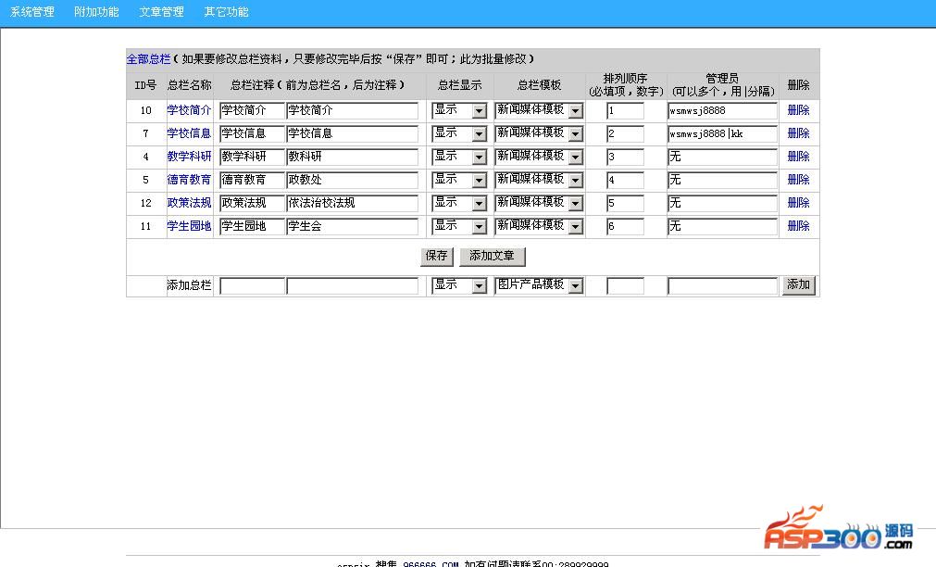Open the 其它功能 menu
Image resolution: width=936 pixels, height=567 pixels.
tap(226, 12)
